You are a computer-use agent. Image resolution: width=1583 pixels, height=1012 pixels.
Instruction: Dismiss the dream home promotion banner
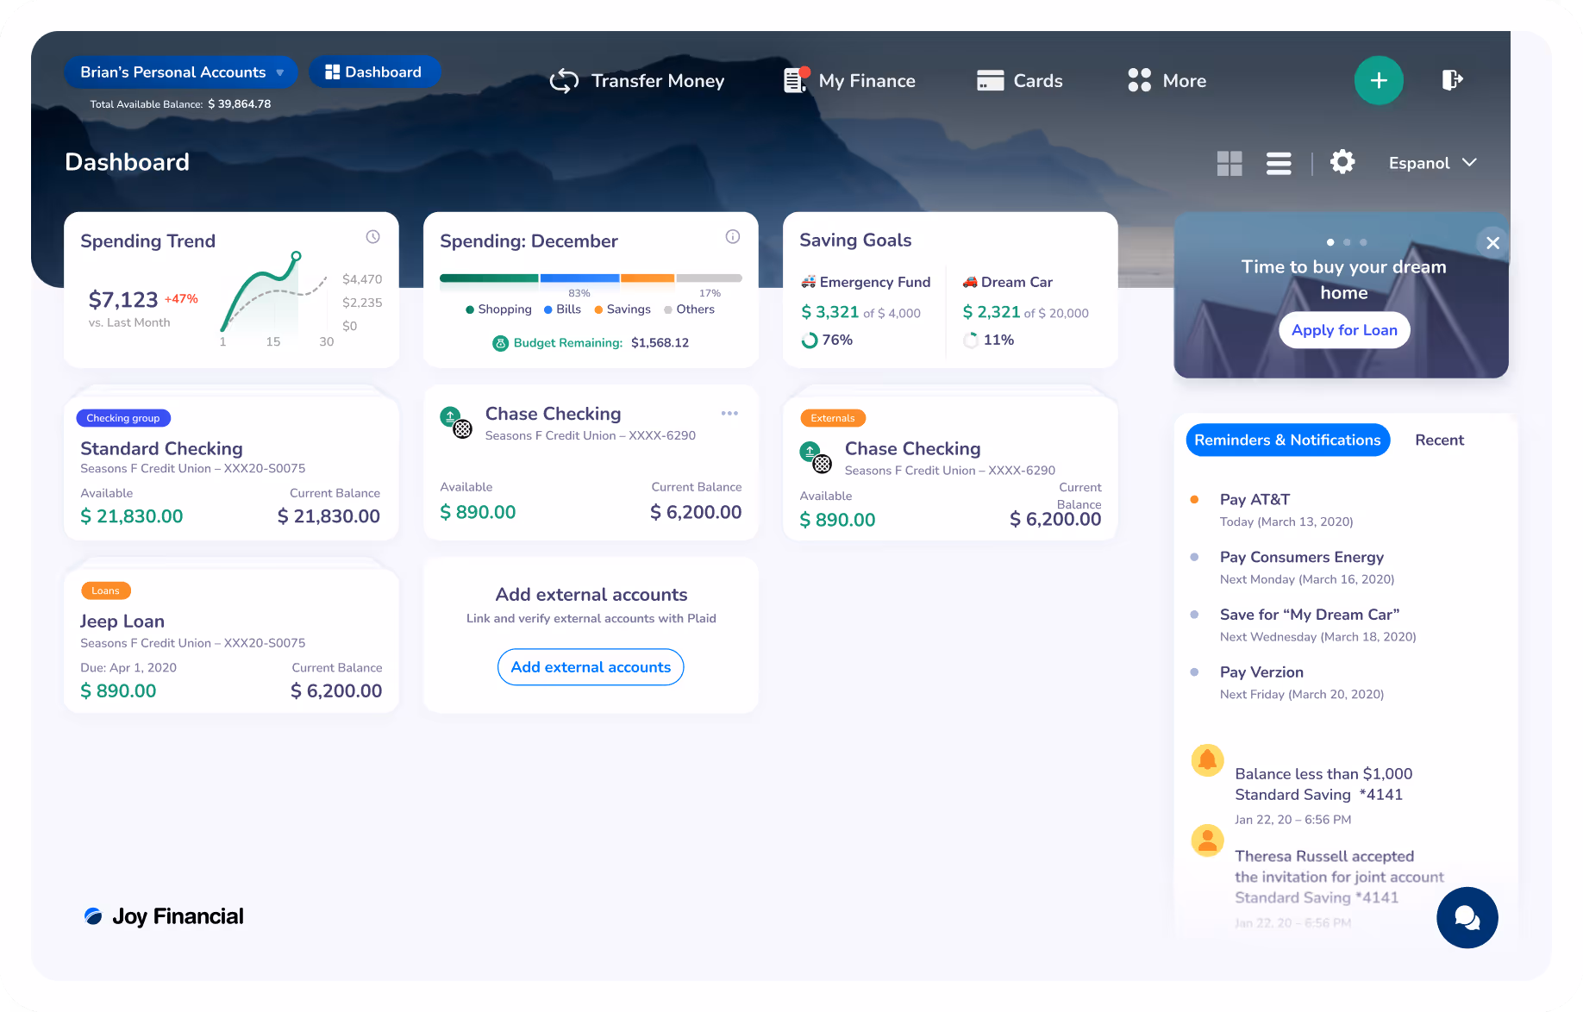point(1492,242)
